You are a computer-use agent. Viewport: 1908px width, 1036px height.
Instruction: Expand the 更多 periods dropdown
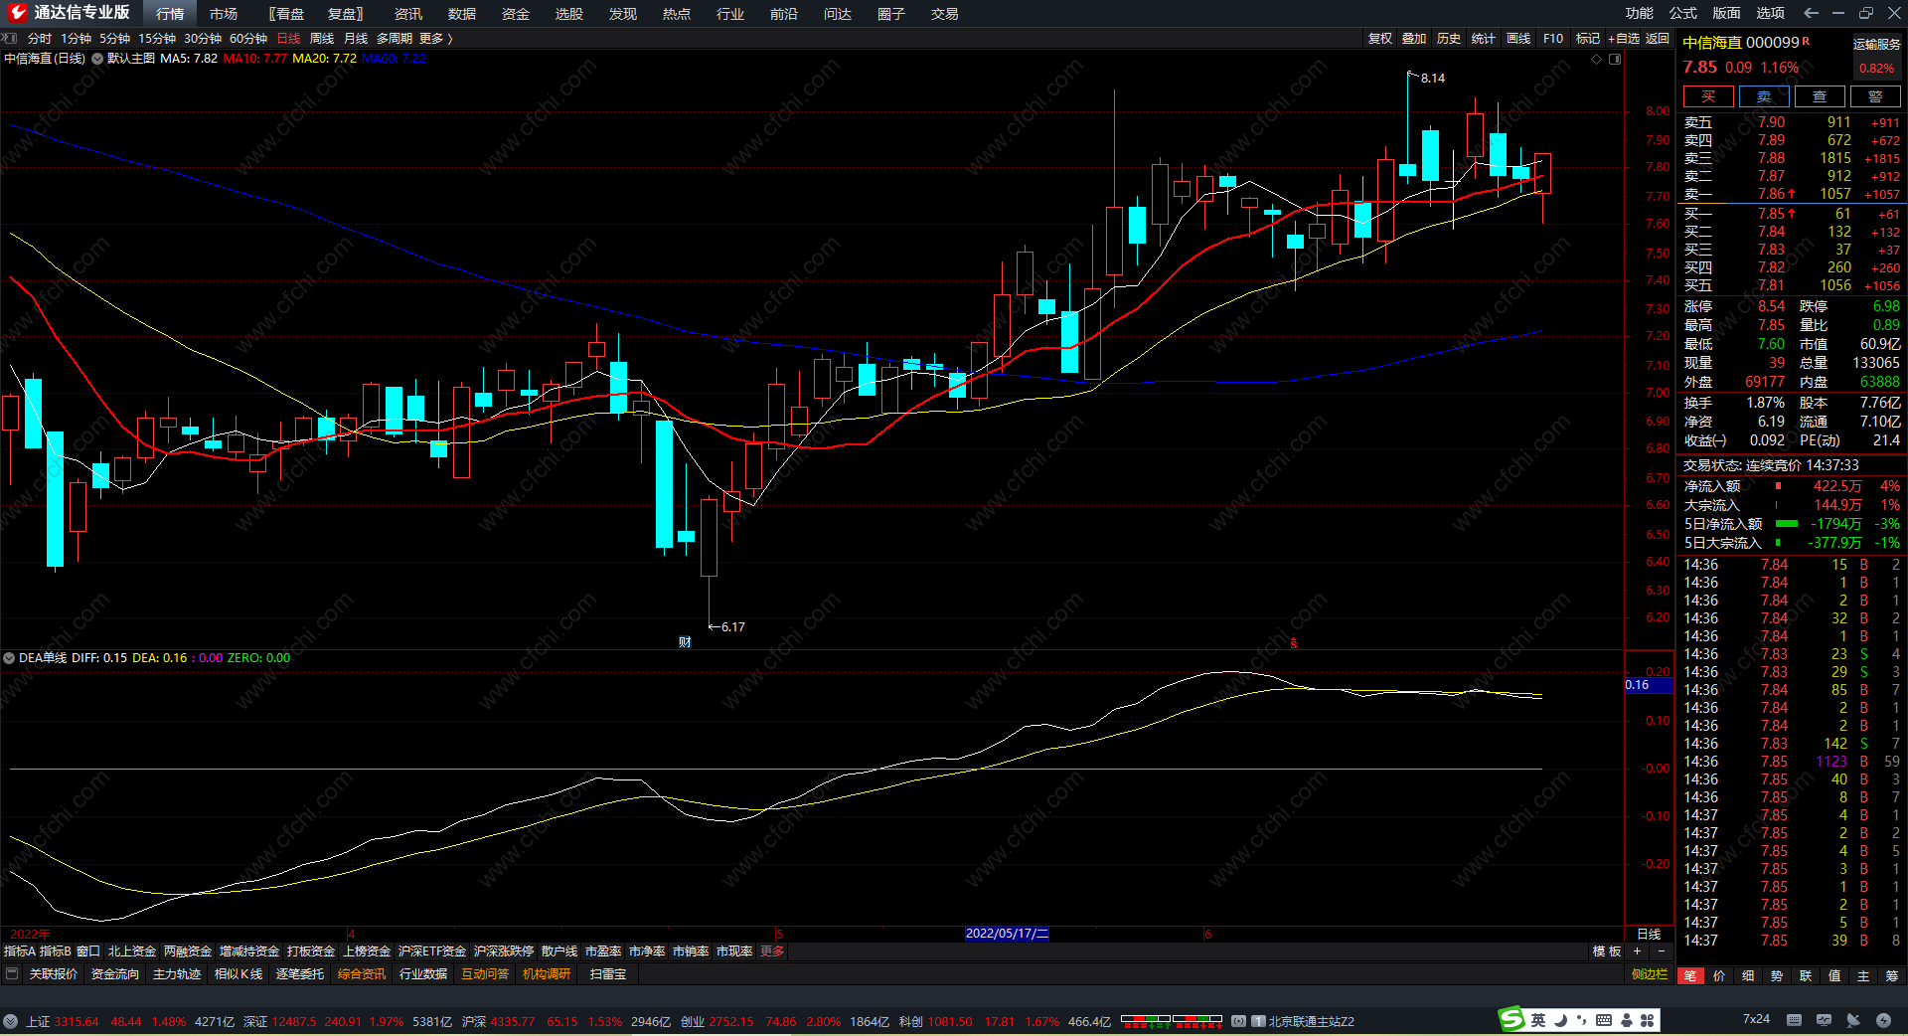point(435,38)
